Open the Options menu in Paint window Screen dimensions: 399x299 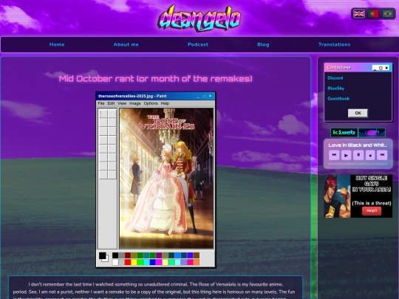tap(151, 103)
